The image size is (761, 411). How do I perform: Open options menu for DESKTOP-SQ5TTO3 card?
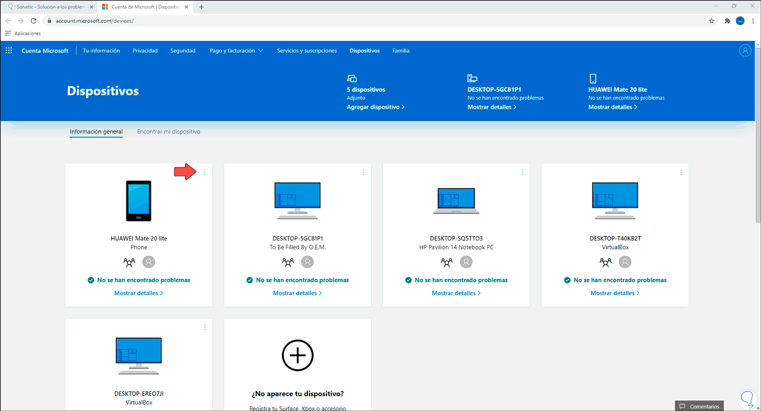pyautogui.click(x=522, y=172)
